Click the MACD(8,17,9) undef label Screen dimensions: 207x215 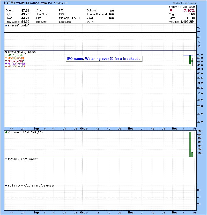pyautogui.click(x=23, y=159)
